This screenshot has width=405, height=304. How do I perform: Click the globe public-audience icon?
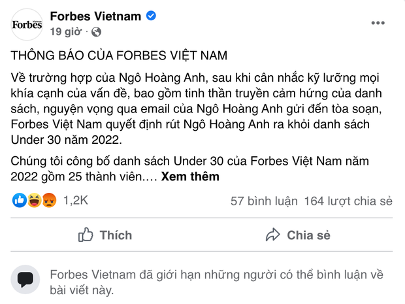click(x=97, y=31)
